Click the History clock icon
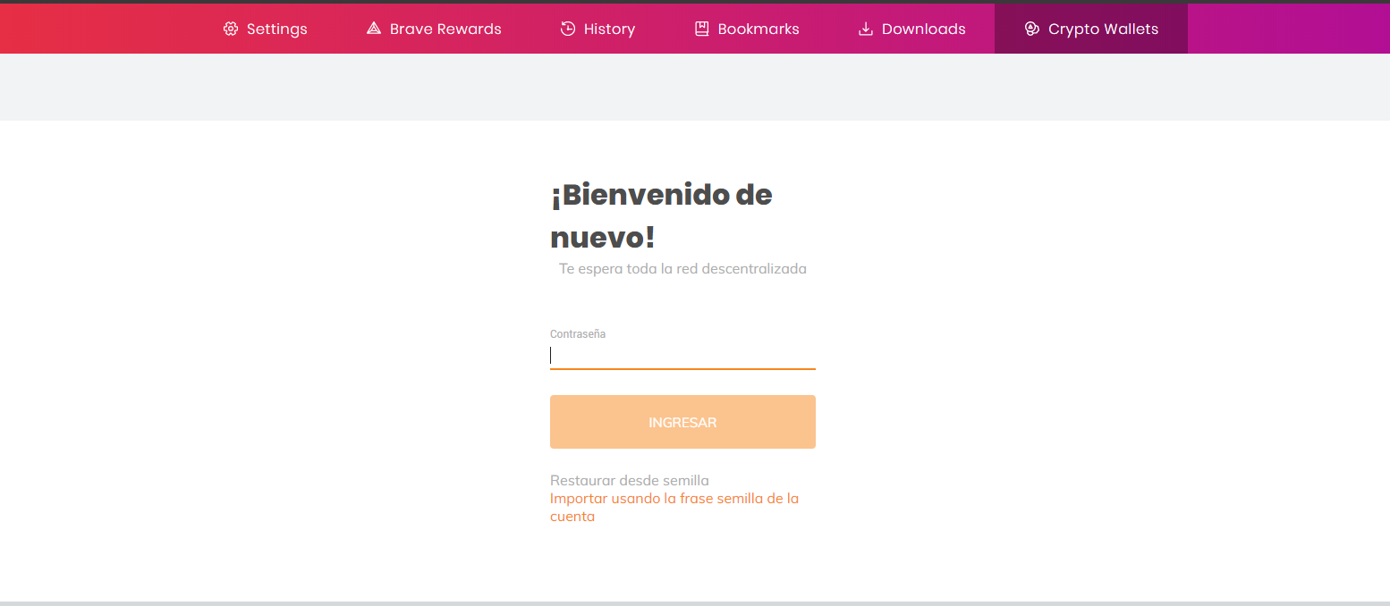Image resolution: width=1390 pixels, height=606 pixels. coord(568,29)
